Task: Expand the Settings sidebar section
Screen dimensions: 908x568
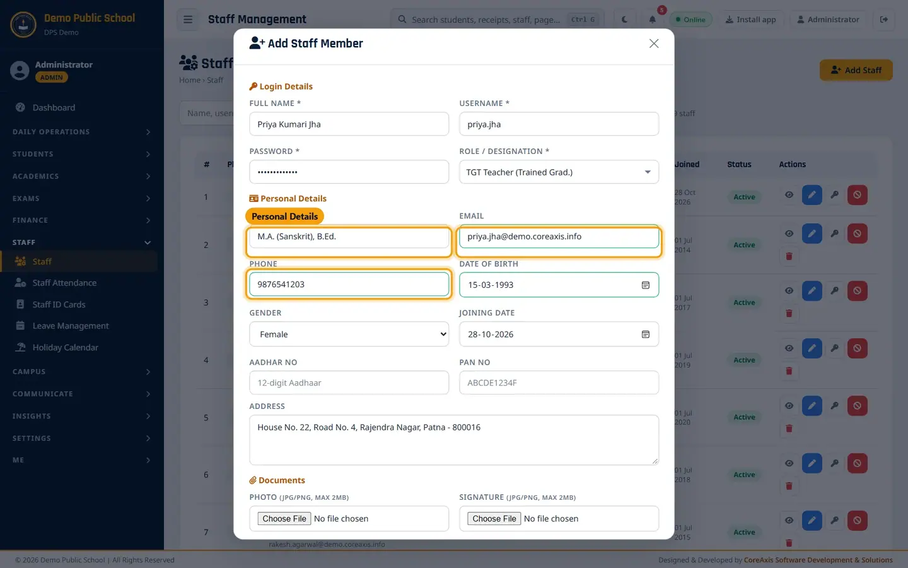Action: (82, 438)
